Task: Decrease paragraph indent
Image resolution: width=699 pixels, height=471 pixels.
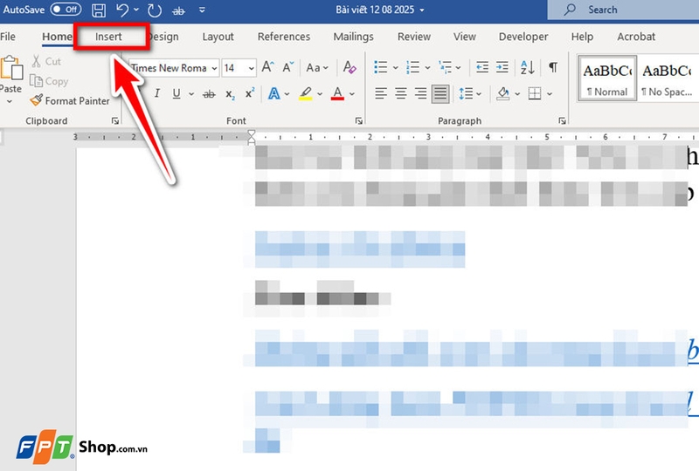Action: [x=482, y=67]
